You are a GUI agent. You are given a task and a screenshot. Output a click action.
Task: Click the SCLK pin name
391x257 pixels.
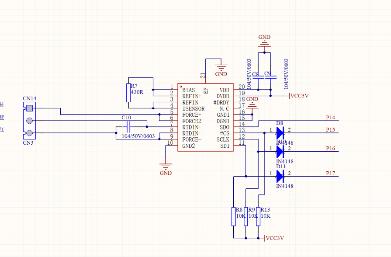(x=223, y=140)
